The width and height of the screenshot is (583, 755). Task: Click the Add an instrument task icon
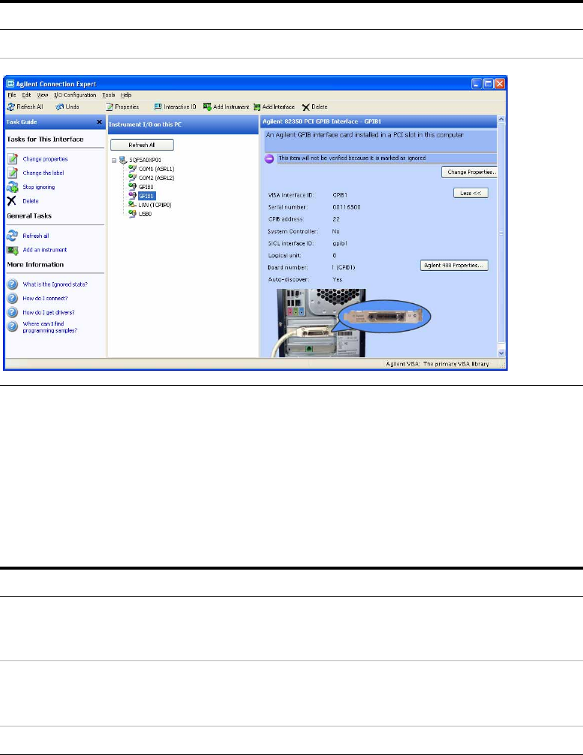13,250
